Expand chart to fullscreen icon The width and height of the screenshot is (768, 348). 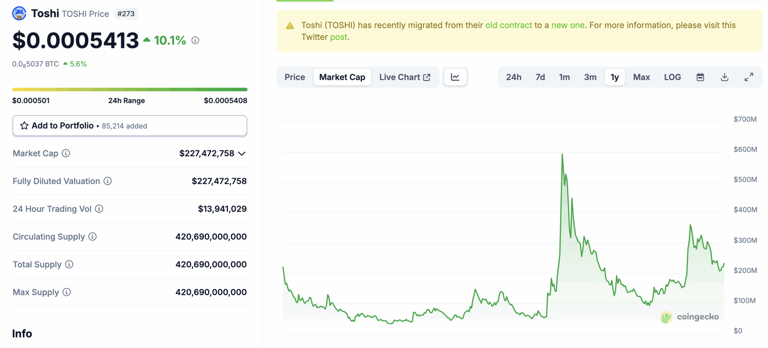[749, 77]
